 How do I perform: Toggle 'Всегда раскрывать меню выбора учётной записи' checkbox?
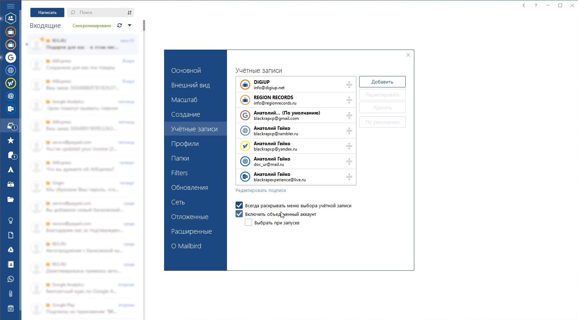pos(239,205)
